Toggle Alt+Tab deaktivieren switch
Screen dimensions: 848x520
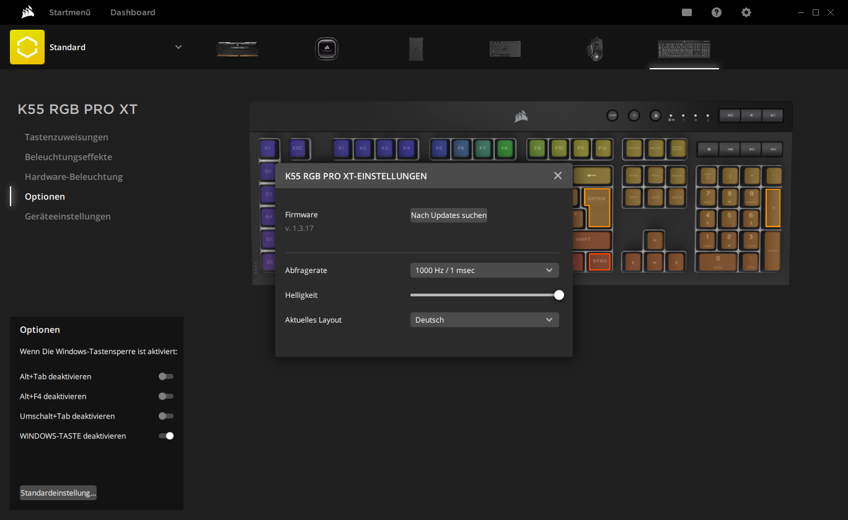coord(166,376)
